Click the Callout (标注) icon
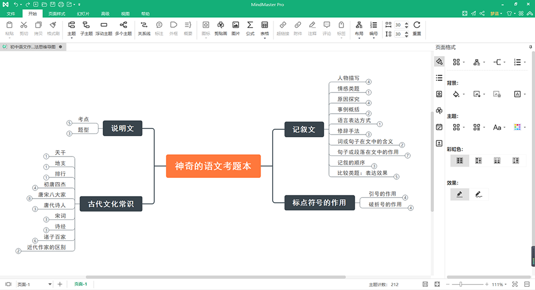The width and height of the screenshot is (535, 290). [x=159, y=25]
